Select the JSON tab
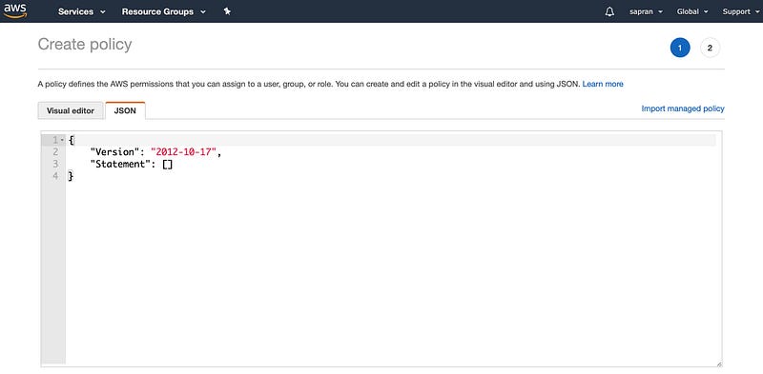Viewport: 763px width, 374px height. tap(125, 110)
